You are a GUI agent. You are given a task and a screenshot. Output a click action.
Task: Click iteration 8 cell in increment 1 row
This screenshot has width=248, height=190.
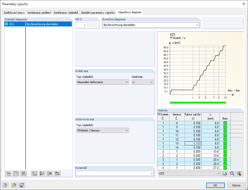(x=177, y=123)
